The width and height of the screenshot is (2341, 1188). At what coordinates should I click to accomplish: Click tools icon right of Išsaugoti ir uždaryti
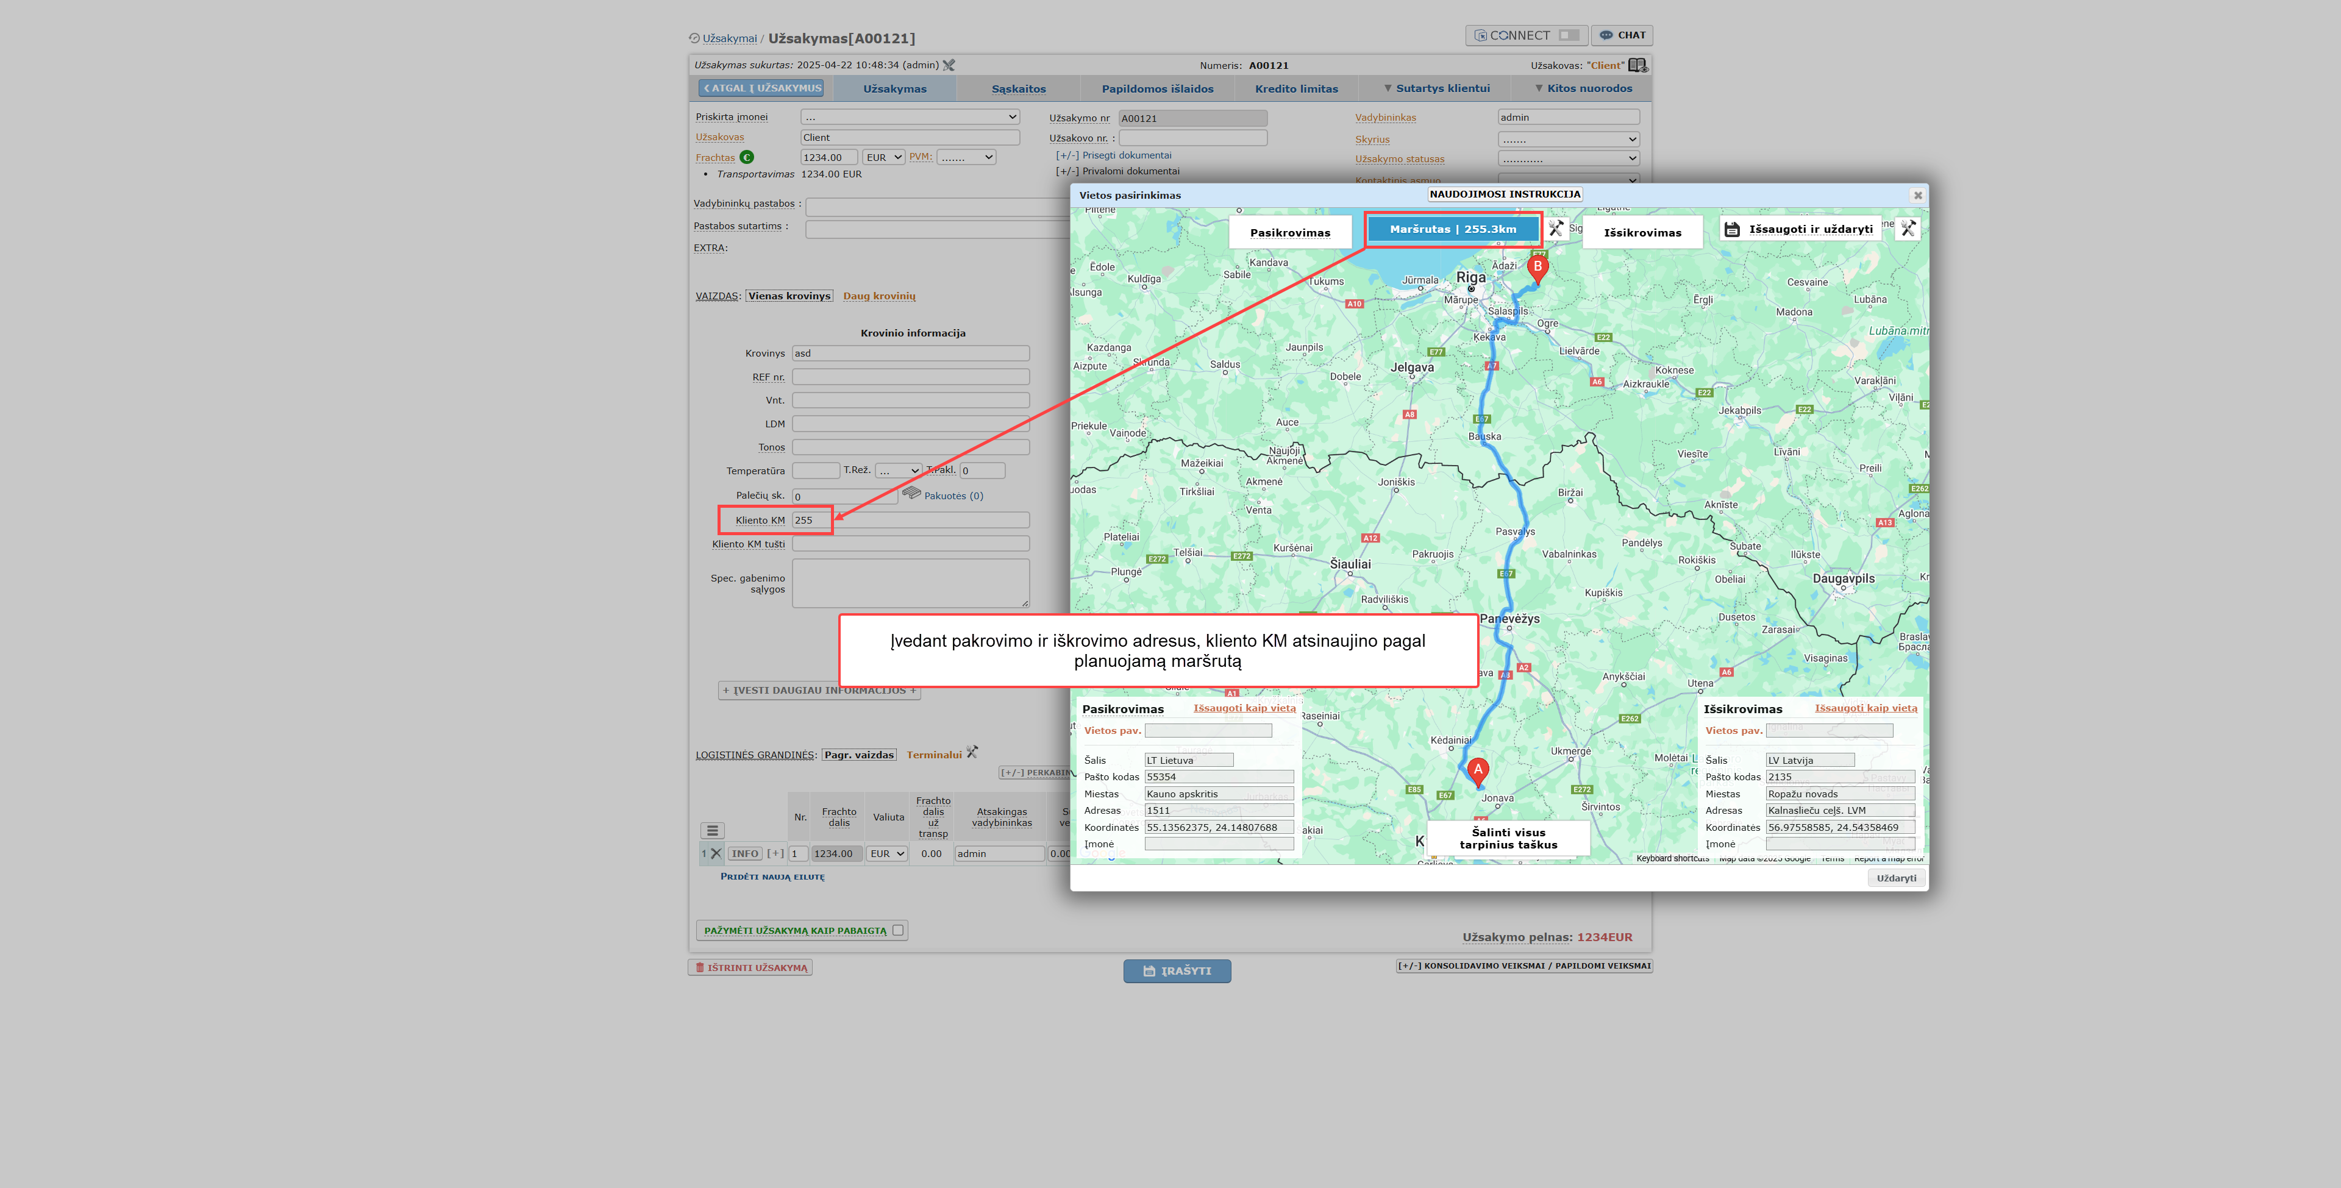pyautogui.click(x=1908, y=229)
